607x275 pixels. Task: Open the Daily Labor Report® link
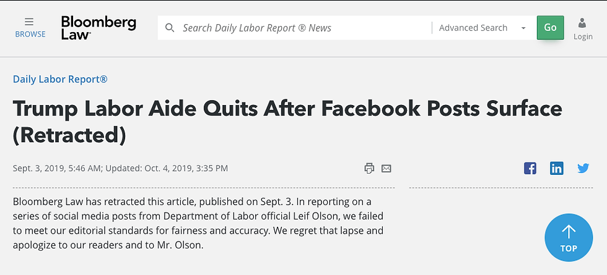[60, 79]
